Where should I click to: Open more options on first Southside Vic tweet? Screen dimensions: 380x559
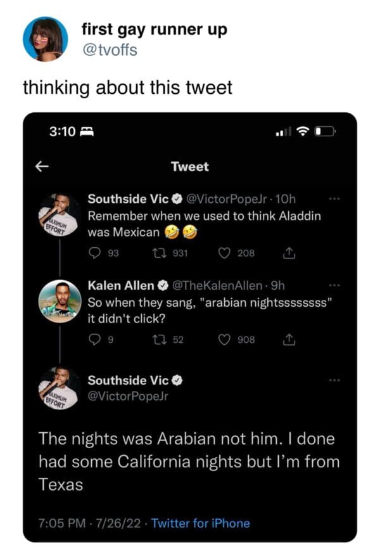pos(334,199)
